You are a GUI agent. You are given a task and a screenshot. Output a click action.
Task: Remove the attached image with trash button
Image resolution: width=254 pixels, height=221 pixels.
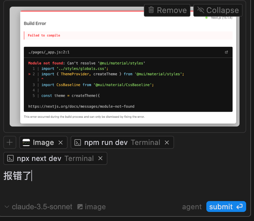(167, 10)
